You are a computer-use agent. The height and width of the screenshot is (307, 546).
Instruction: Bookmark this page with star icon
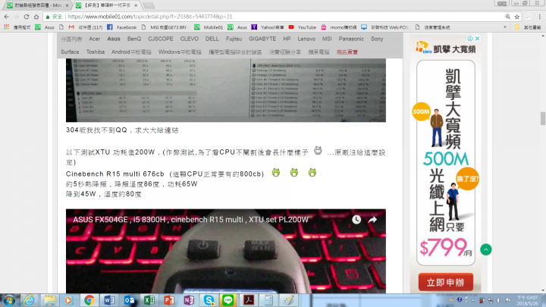(x=517, y=17)
